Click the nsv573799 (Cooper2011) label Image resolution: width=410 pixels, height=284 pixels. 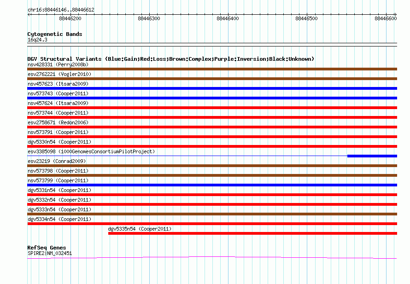click(58, 180)
